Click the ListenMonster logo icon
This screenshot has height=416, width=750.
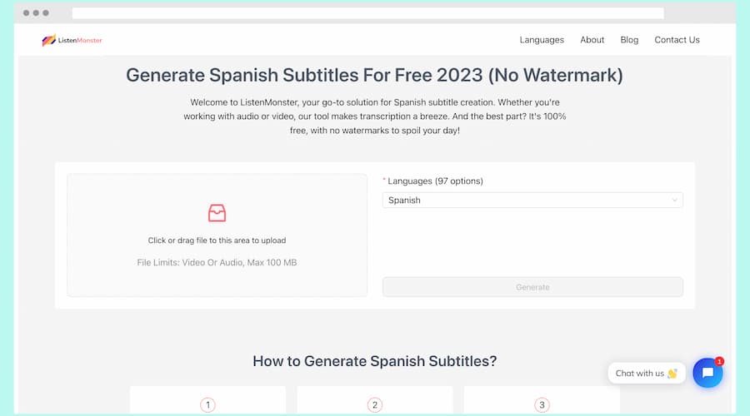[x=49, y=40]
